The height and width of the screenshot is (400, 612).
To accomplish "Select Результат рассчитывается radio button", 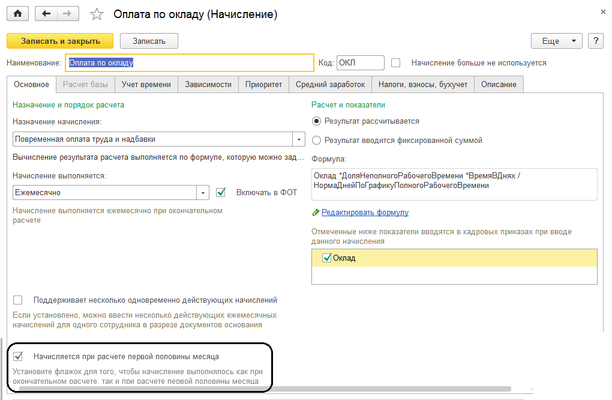I will (317, 121).
